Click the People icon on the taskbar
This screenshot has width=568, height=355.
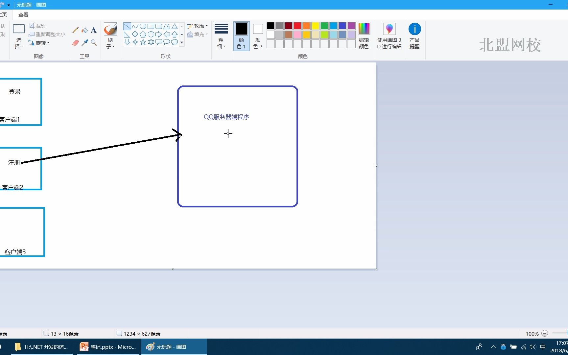tap(479, 347)
